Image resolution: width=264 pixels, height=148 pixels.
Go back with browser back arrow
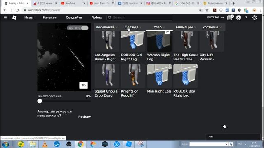(x=5, y=10)
